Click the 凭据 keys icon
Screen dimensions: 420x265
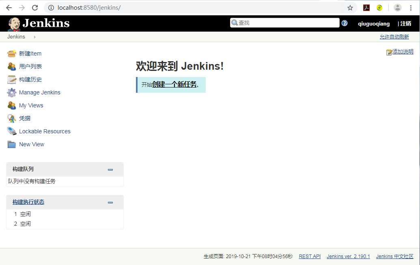(x=11, y=118)
